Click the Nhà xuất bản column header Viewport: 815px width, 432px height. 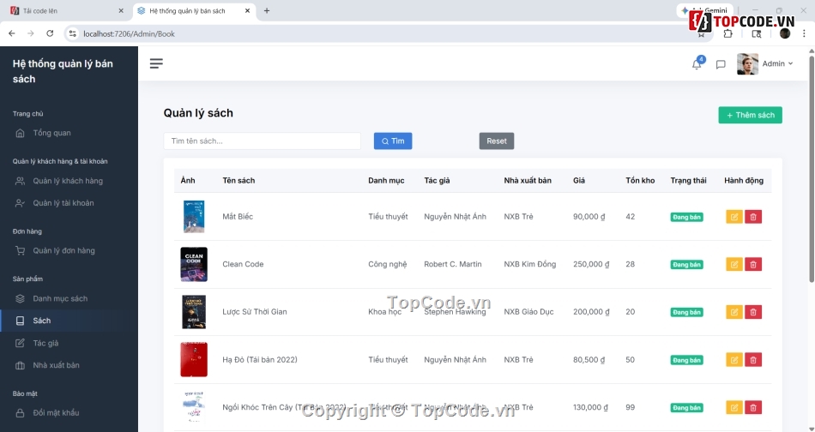[528, 181]
